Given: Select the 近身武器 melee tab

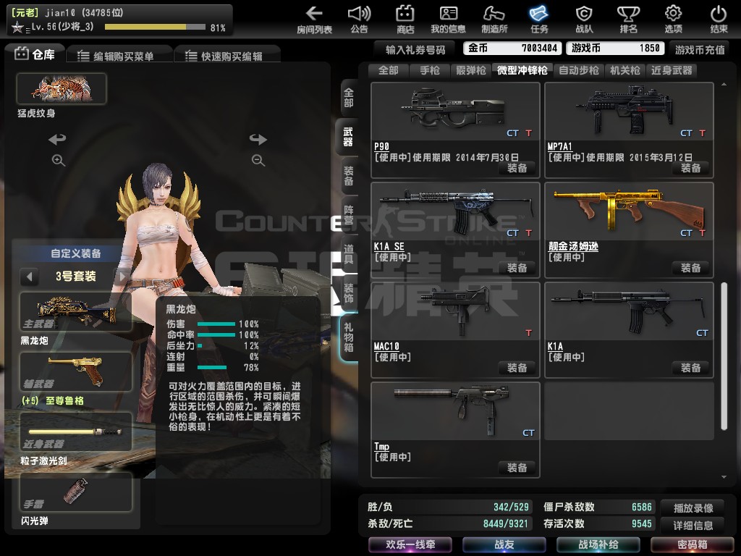Looking at the screenshot, I should pyautogui.click(x=672, y=70).
